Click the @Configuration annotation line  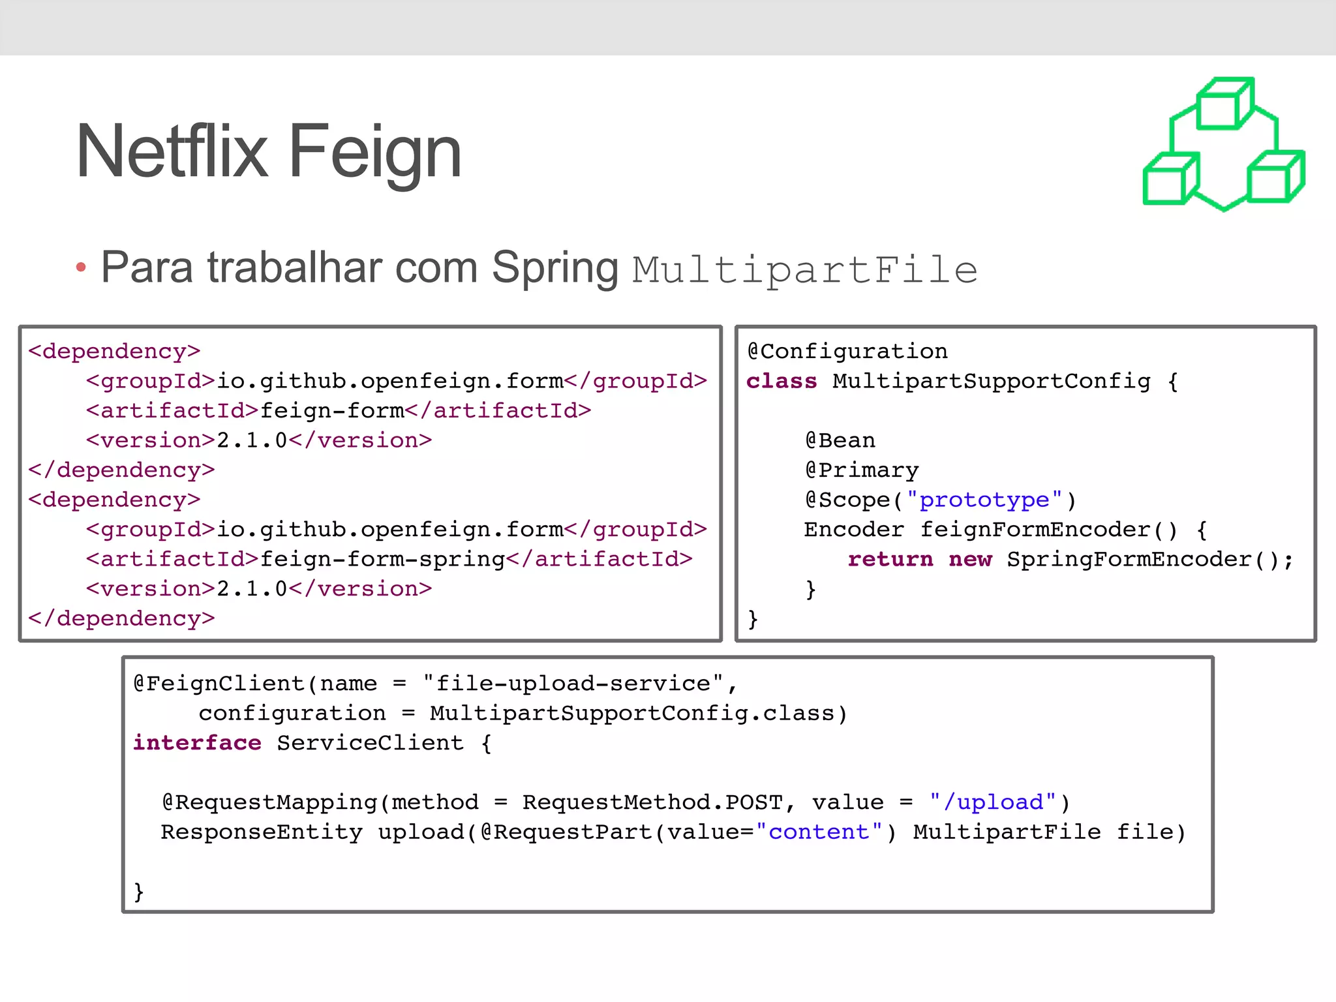(847, 351)
